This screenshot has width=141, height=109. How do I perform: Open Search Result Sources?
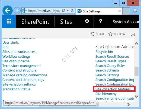tap(112, 57)
